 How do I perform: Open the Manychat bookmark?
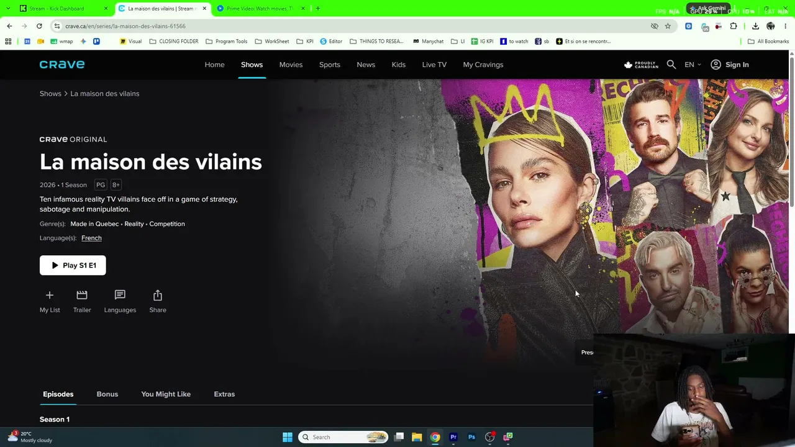427,42
